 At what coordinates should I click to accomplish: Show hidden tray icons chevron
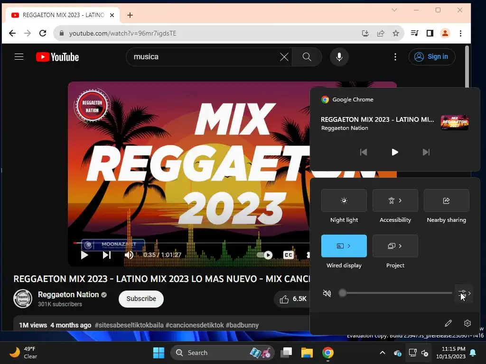click(383, 353)
